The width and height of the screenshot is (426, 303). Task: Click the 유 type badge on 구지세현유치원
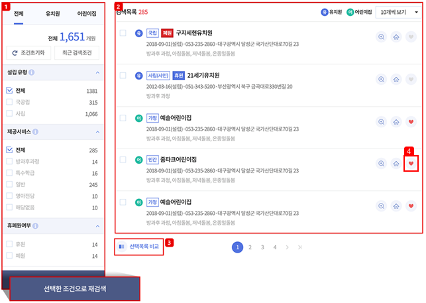(139, 33)
